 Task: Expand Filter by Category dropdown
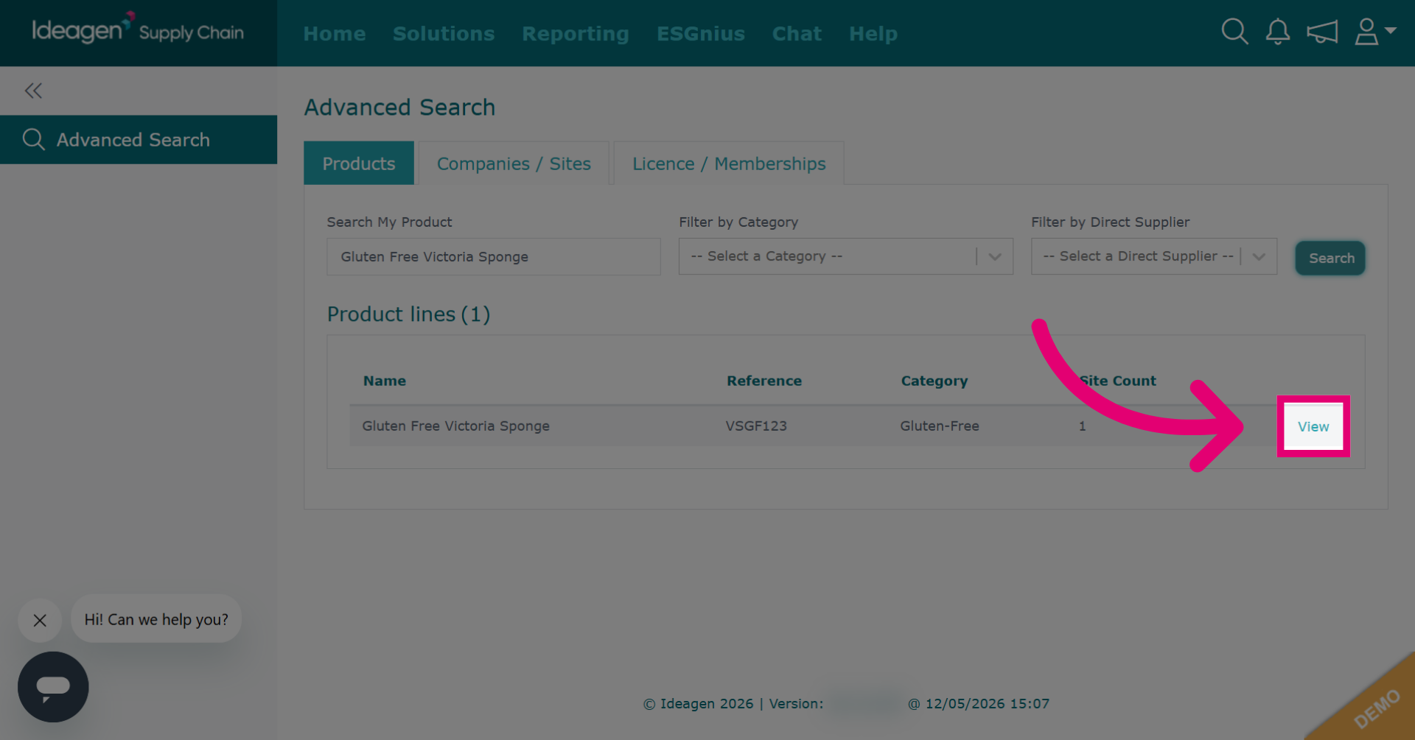(x=846, y=256)
